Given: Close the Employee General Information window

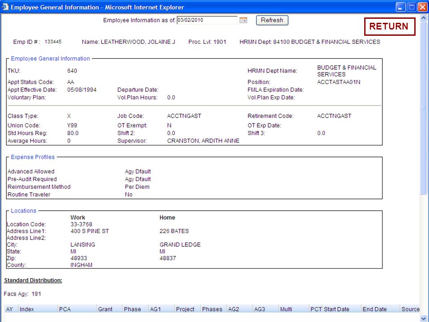Looking at the screenshot, I should pyautogui.click(x=422, y=7).
